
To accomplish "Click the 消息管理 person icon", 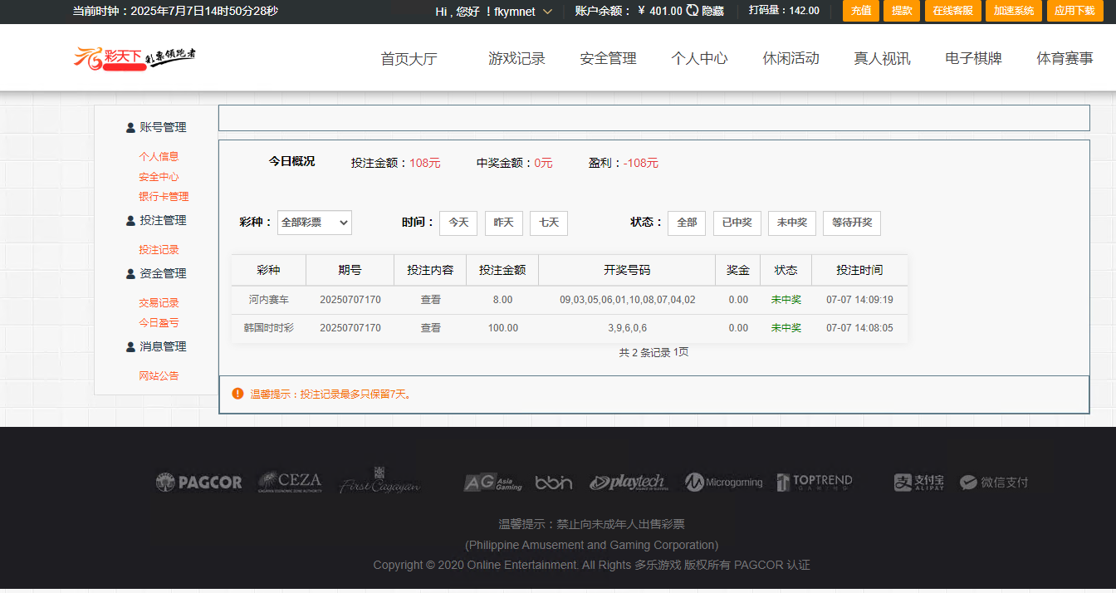I will [130, 346].
